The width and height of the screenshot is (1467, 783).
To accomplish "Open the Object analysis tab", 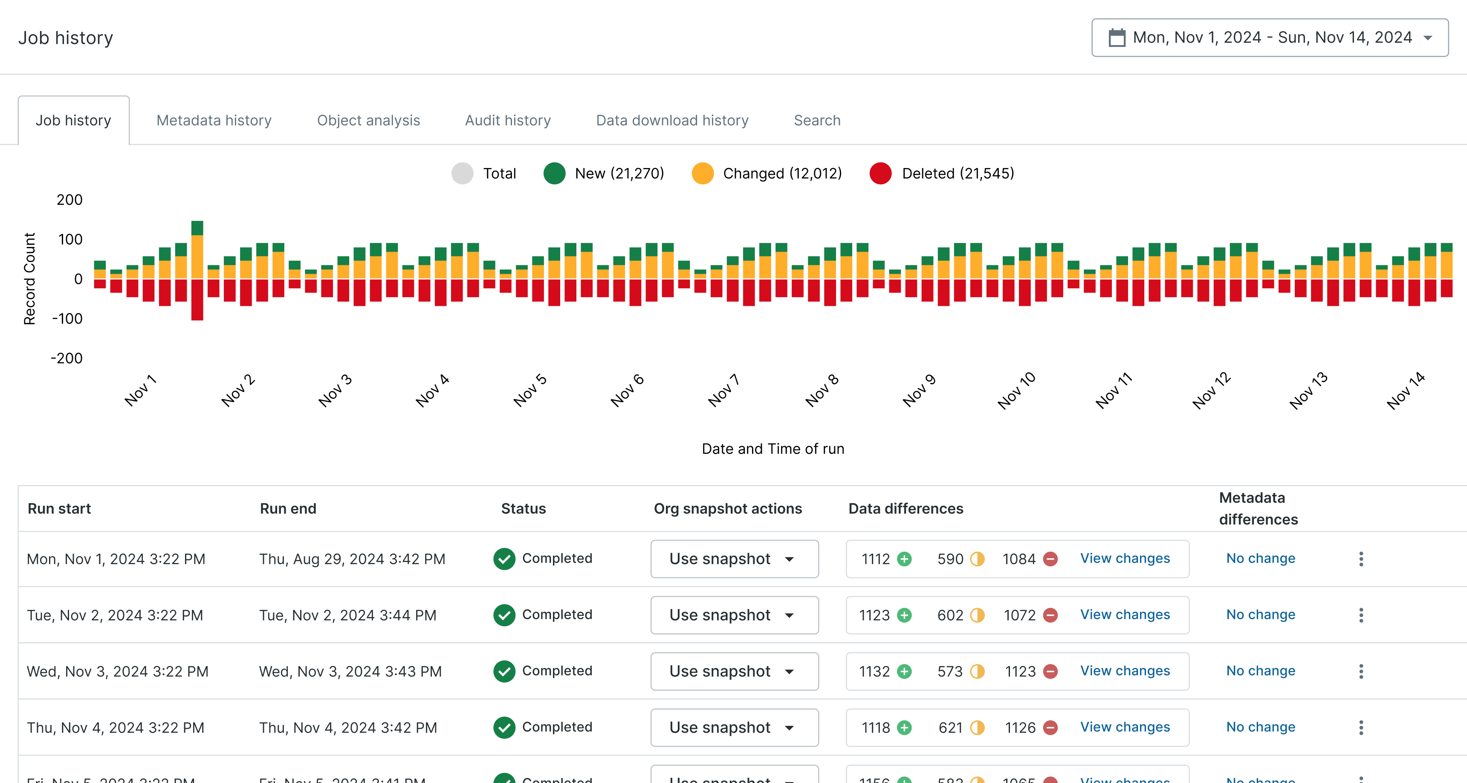I will (x=368, y=120).
